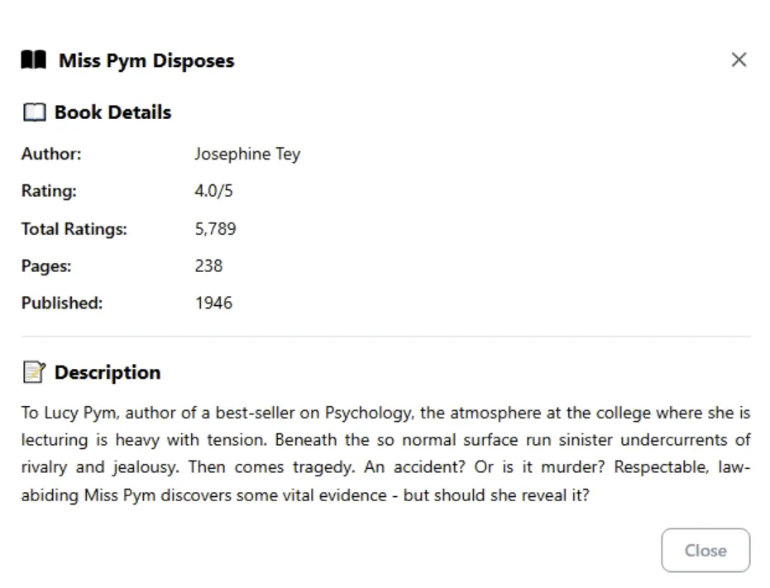770x588 pixels.
Task: Click the book icon beside Miss Pym Disposes
Action: click(34, 60)
